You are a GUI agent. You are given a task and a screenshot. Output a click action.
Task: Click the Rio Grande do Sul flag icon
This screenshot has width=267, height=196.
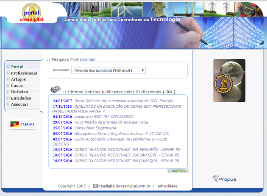point(14,124)
